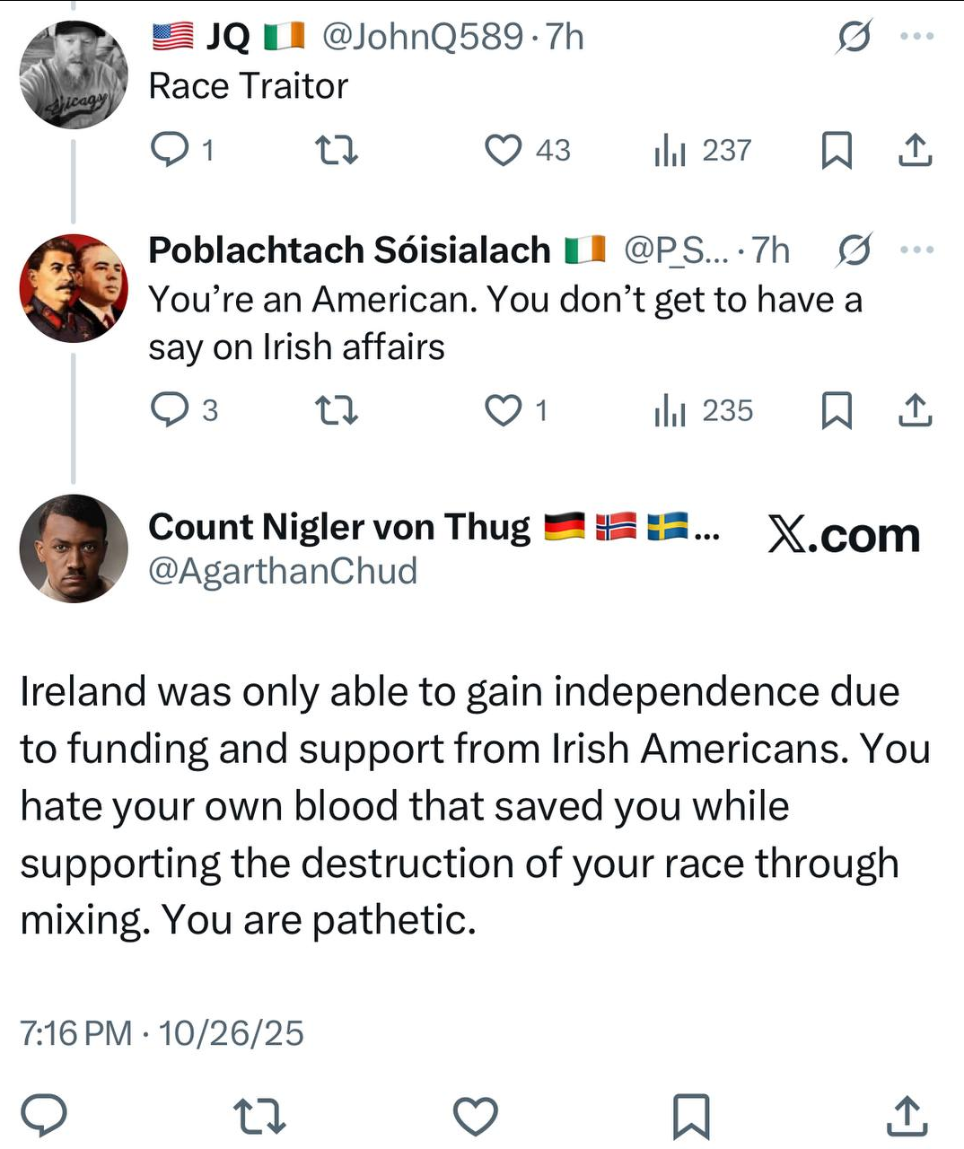Bookmark the main post at the bottom
This screenshot has height=1149, width=964.
click(691, 1116)
